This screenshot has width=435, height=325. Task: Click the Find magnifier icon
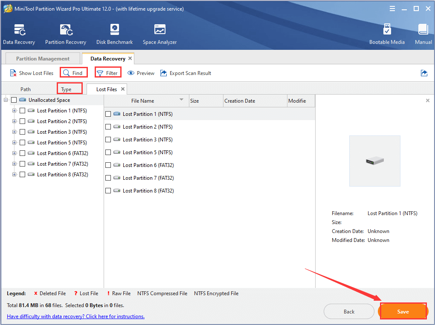point(66,73)
